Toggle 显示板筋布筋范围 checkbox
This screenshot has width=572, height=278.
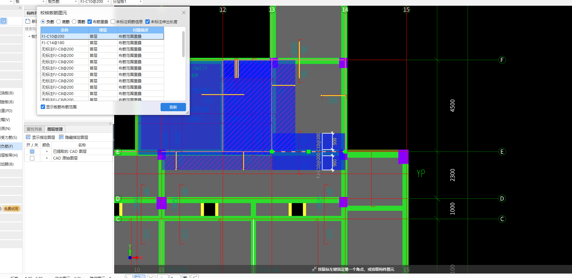43,107
